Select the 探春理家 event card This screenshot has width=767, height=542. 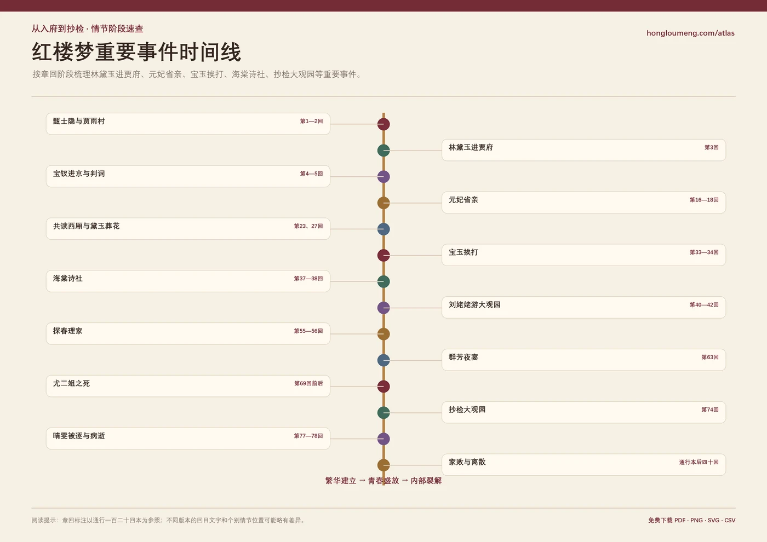coord(188,333)
